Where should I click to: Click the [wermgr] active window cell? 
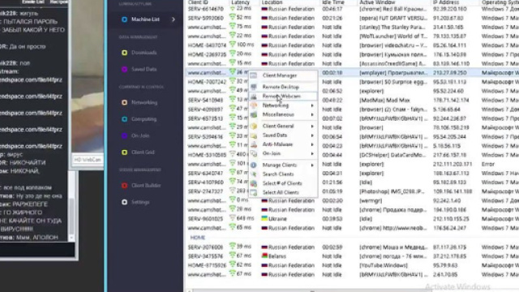coord(371,200)
